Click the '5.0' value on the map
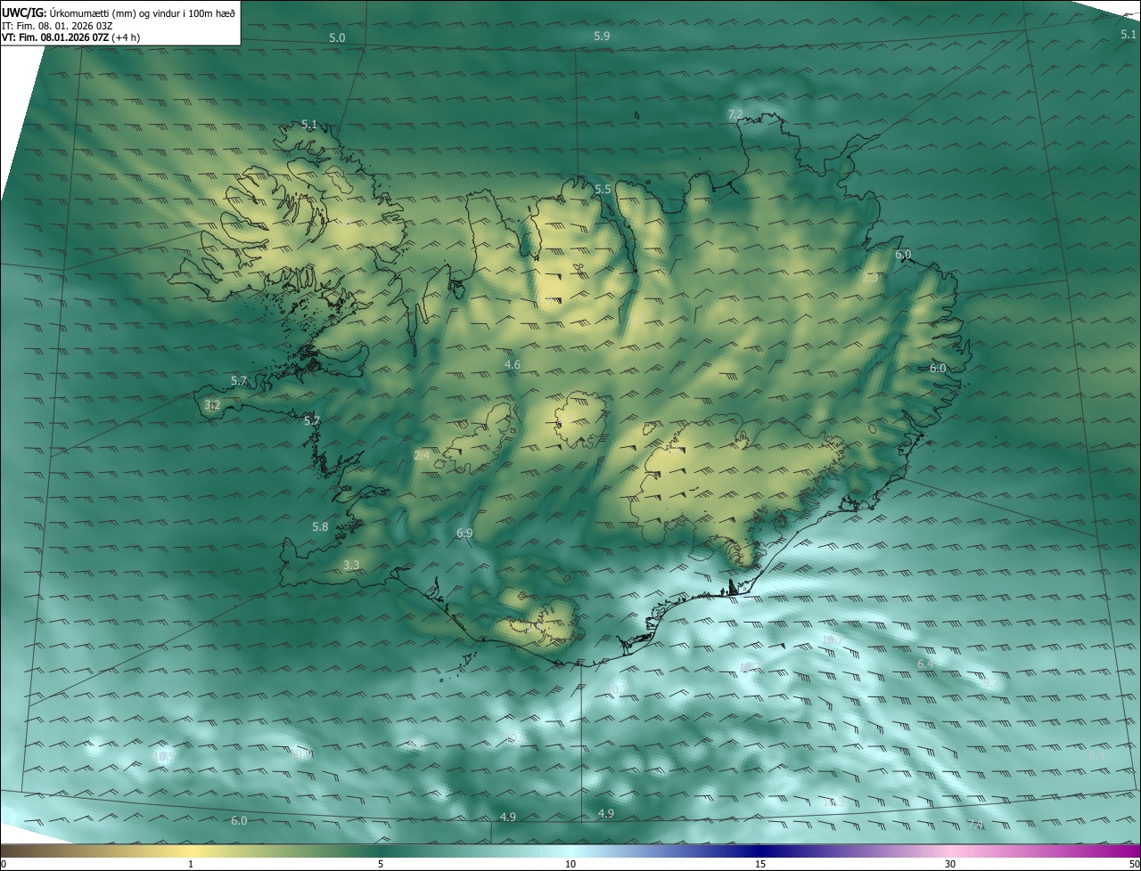The width and height of the screenshot is (1141, 871). tap(336, 38)
